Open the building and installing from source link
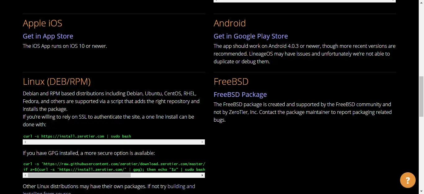Screen dimensions: 424x194 click(181, 187)
